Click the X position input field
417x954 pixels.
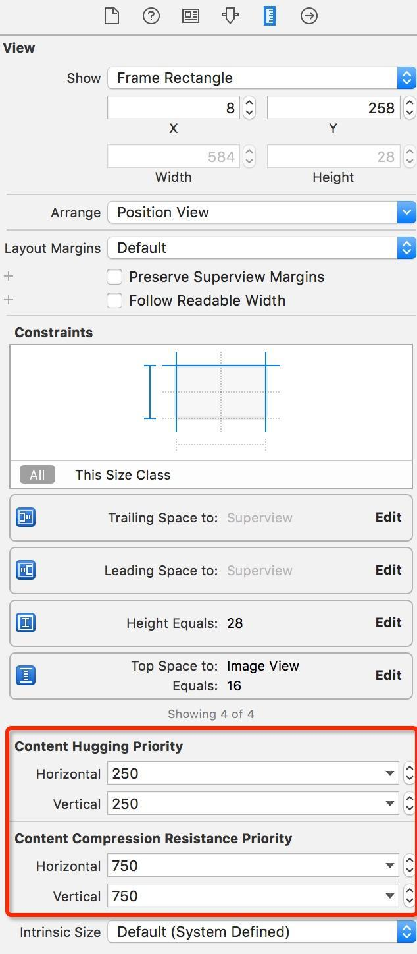(x=174, y=108)
